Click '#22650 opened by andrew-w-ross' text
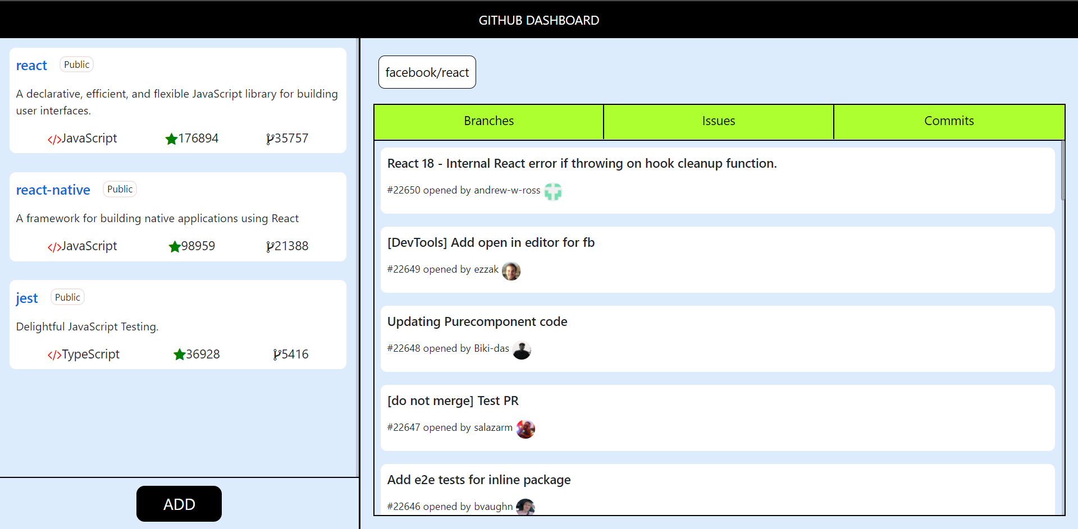The width and height of the screenshot is (1078, 529). pos(464,190)
